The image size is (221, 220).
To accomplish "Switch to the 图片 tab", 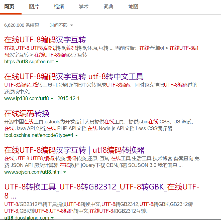I will click(x=34, y=7).
